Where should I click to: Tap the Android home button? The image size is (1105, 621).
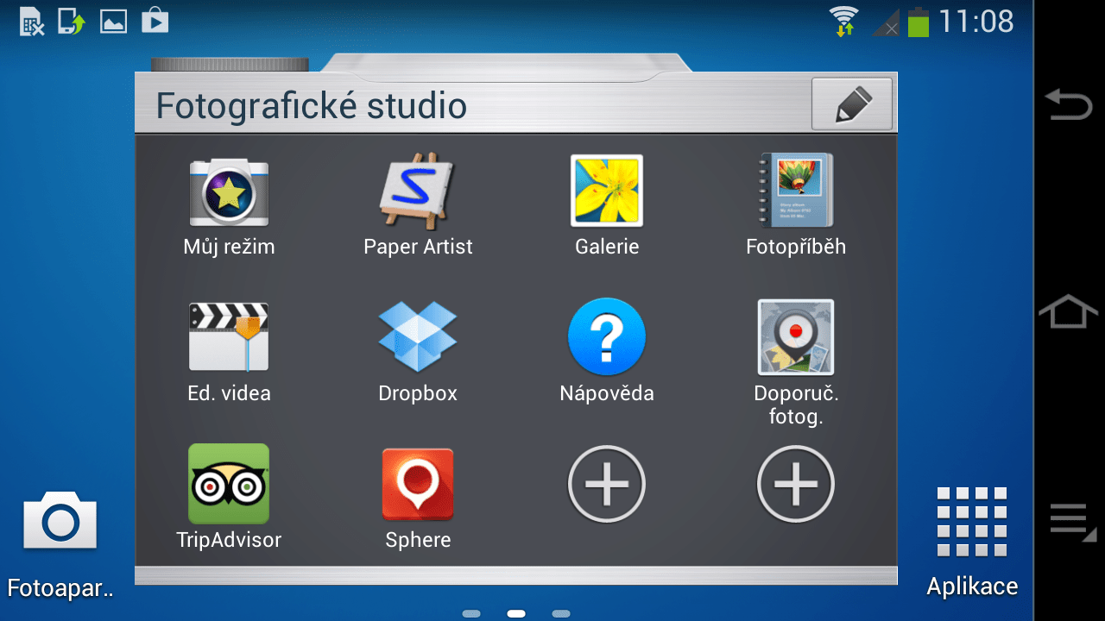[1069, 311]
